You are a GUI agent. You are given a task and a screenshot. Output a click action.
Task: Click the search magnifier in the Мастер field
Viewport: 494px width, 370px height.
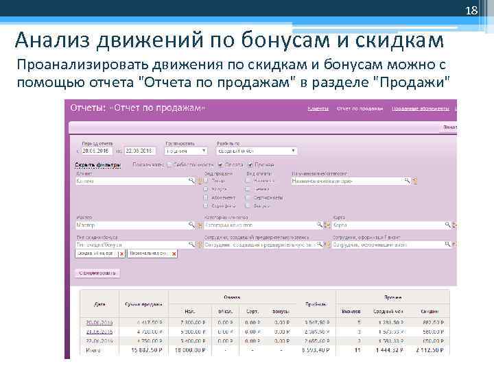[191, 225]
